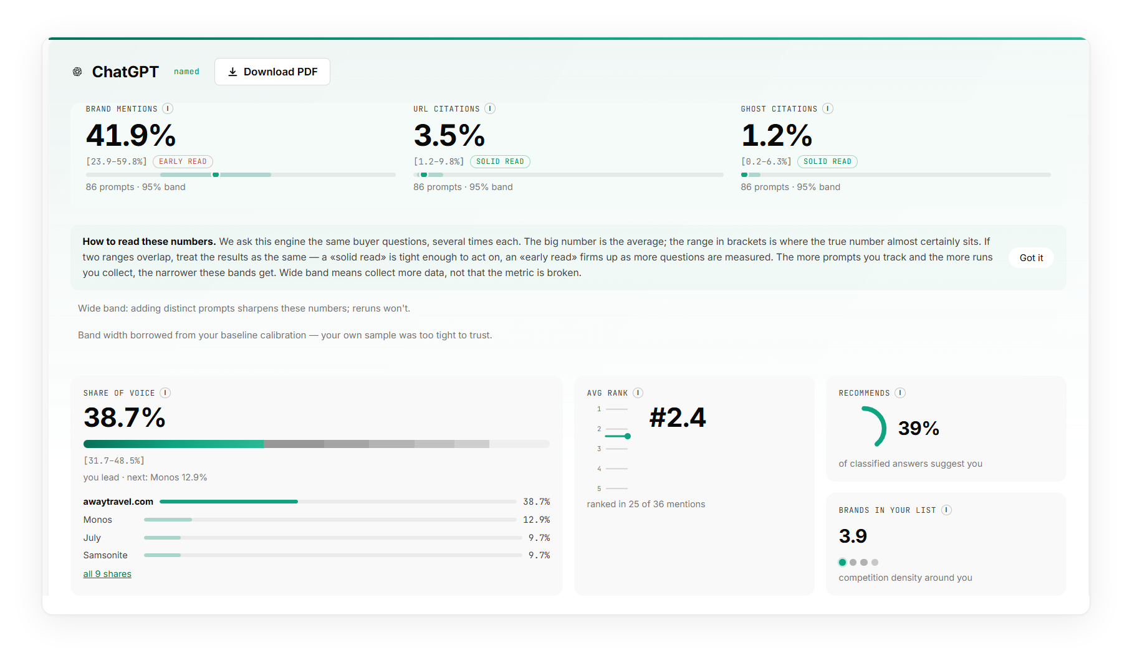Click the Share of Voice stacked bar
This screenshot has height=658, width=1132.
[x=317, y=444]
